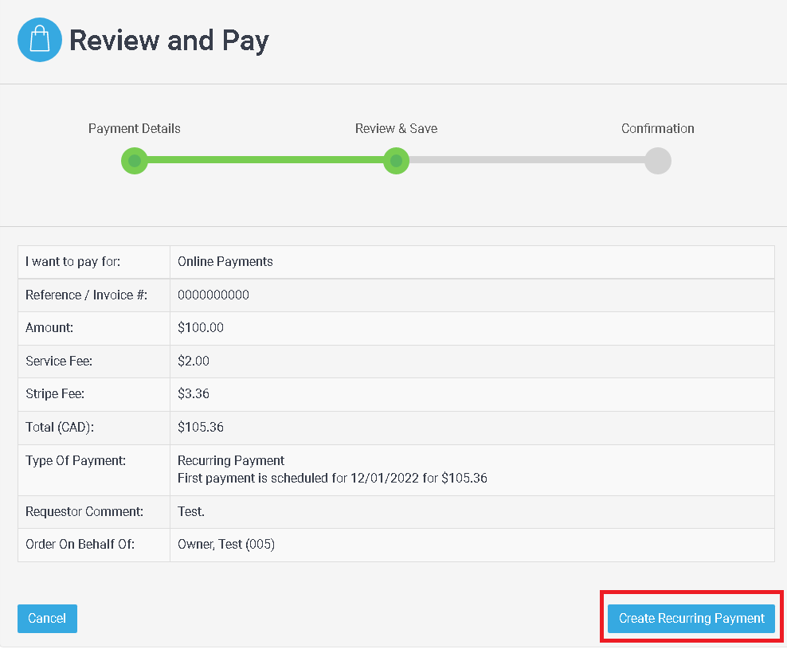Click the Create Recurring Payment button
The image size is (787, 649).
[x=691, y=618]
